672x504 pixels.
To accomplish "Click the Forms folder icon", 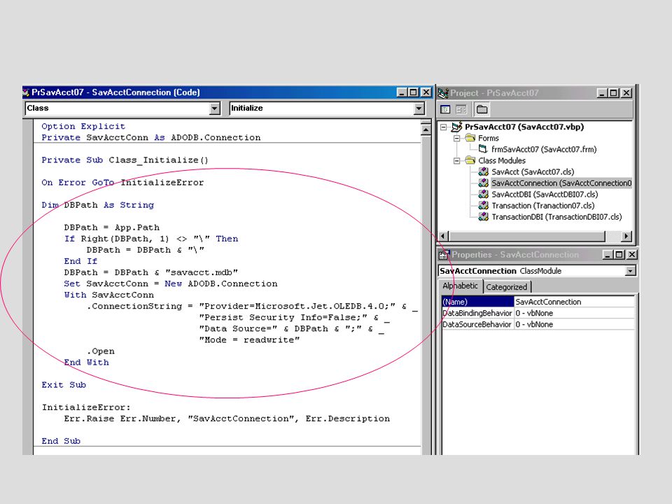I will (470, 138).
